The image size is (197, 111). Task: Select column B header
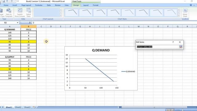click(29, 27)
